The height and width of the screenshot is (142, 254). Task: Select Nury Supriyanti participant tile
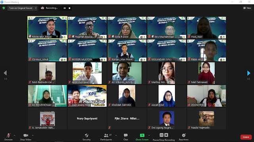coord(87,118)
